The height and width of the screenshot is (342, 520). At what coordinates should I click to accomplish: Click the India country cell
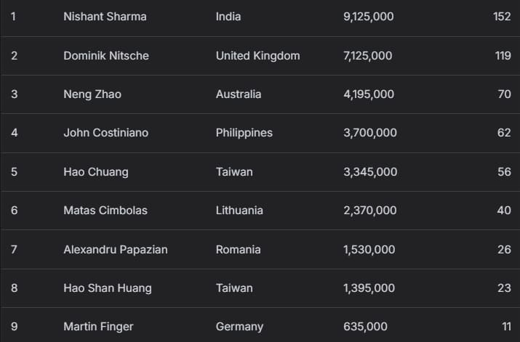pos(228,16)
